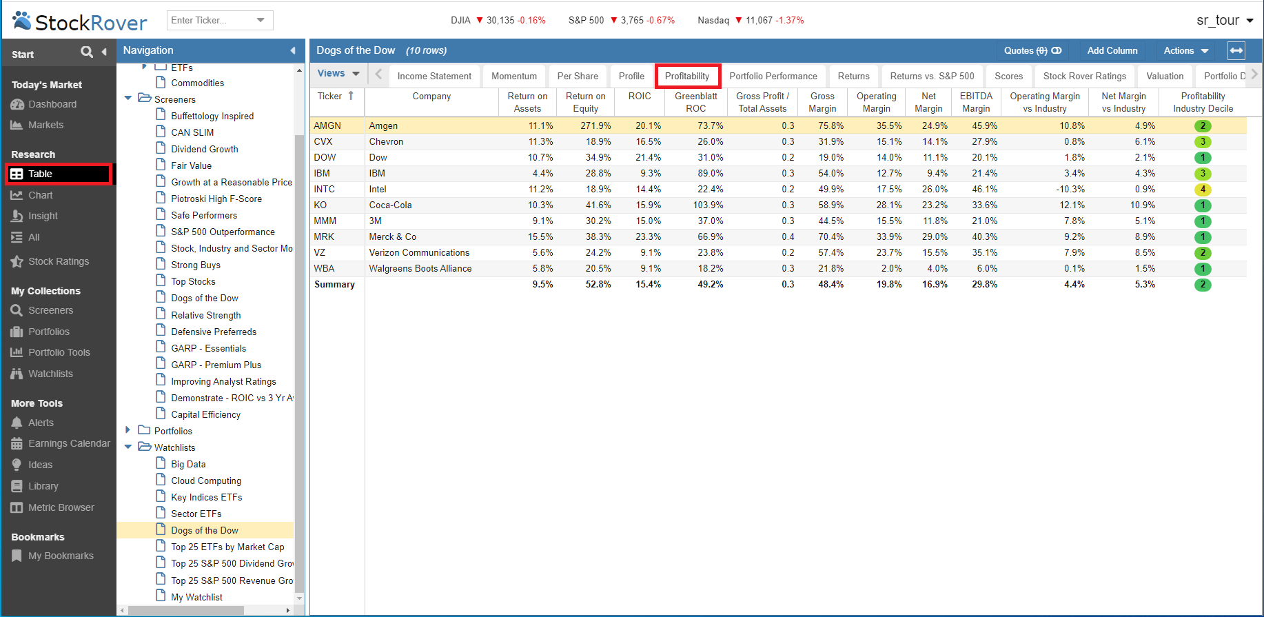1264x617 pixels.
Task: Click the Coca-Cola company cell
Action: [431, 205]
